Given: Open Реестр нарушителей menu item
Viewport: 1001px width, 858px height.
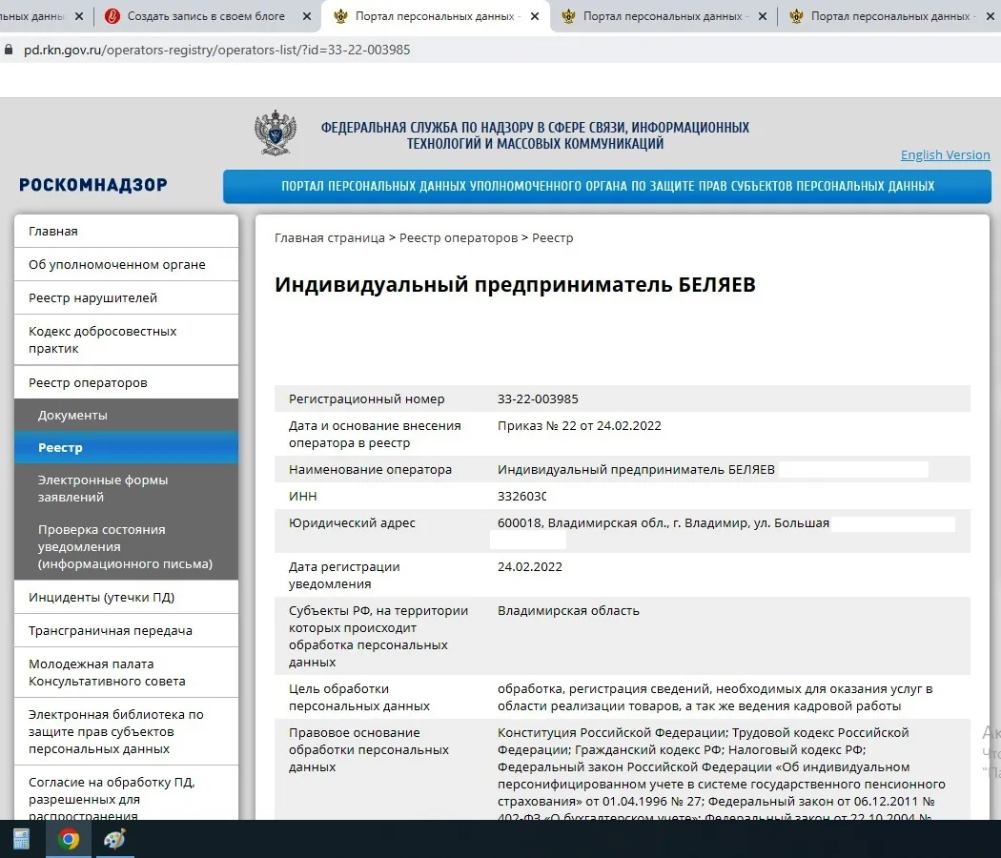Looking at the screenshot, I should pyautogui.click(x=127, y=297).
